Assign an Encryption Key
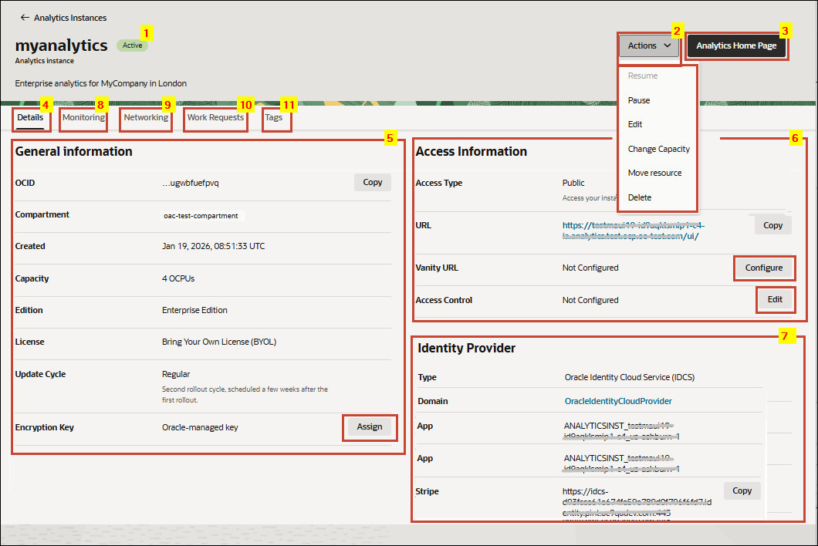Image resolution: width=818 pixels, height=546 pixels. coord(370,426)
